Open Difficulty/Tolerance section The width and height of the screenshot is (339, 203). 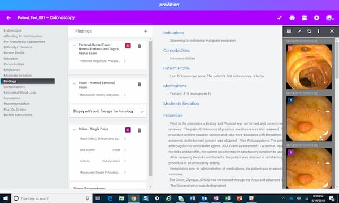(x=18, y=47)
